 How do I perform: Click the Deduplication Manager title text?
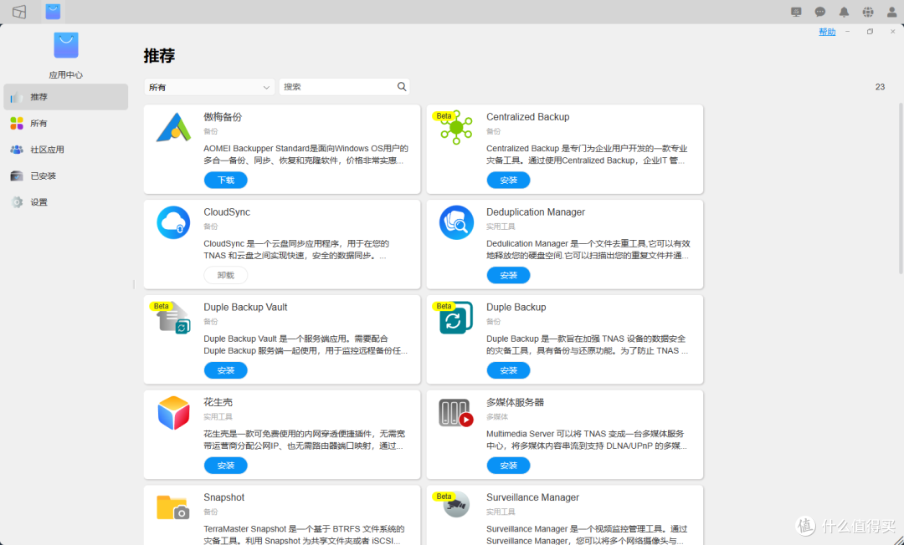[536, 211]
